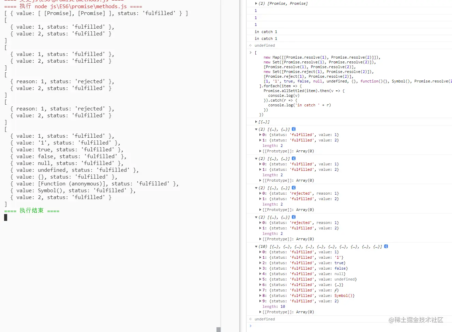Viewport: 452px width, 332px height.
Task: Click the terminal pane scrollbar thumb
Action: pyautogui.click(x=219, y=330)
